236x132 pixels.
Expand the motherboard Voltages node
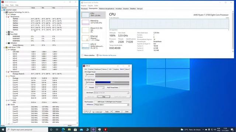point(7,15)
